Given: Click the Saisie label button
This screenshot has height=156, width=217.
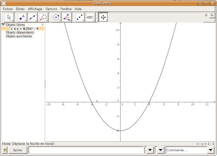Looking at the screenshot, I should click(x=18, y=150).
